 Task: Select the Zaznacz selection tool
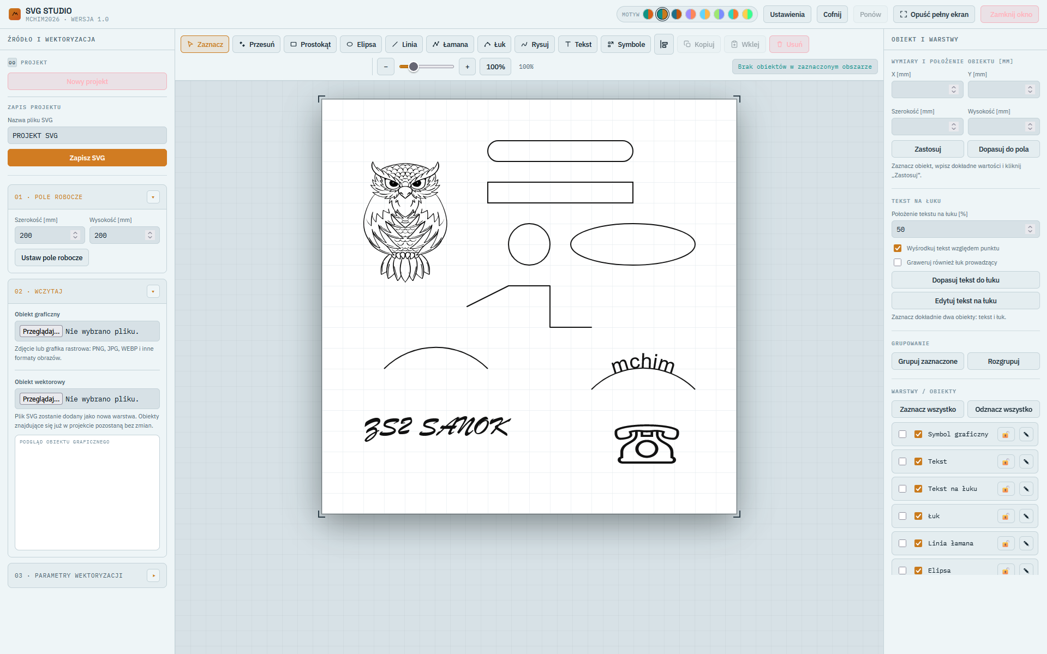tap(205, 44)
